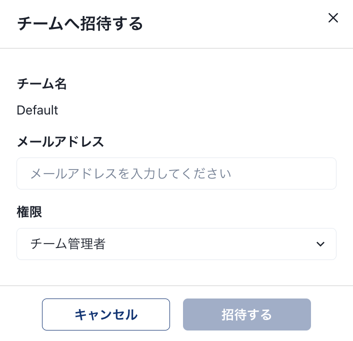This screenshot has height=341, width=353.
Task: Open the 権限 dropdown showing チーム管理者
Action: click(176, 244)
